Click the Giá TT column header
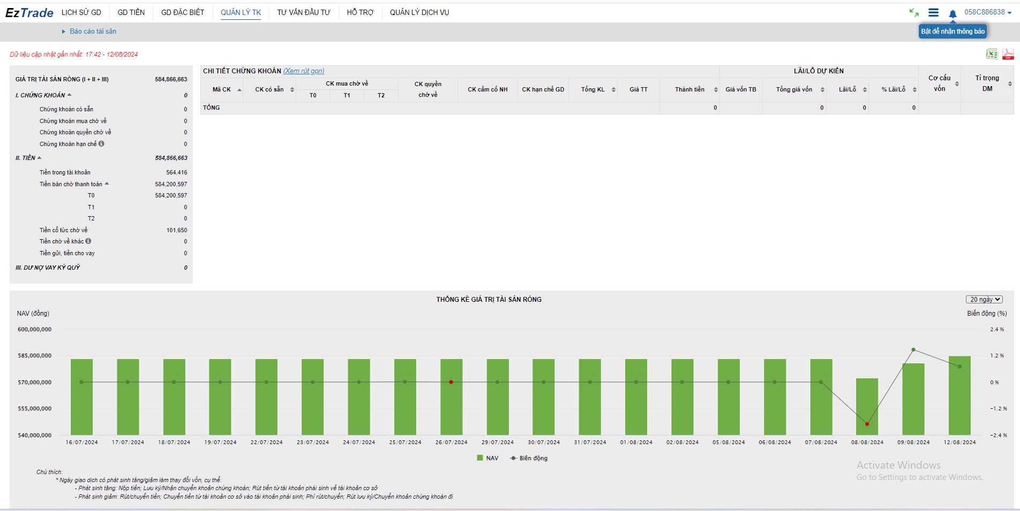Image resolution: width=1020 pixels, height=511 pixels. click(639, 89)
